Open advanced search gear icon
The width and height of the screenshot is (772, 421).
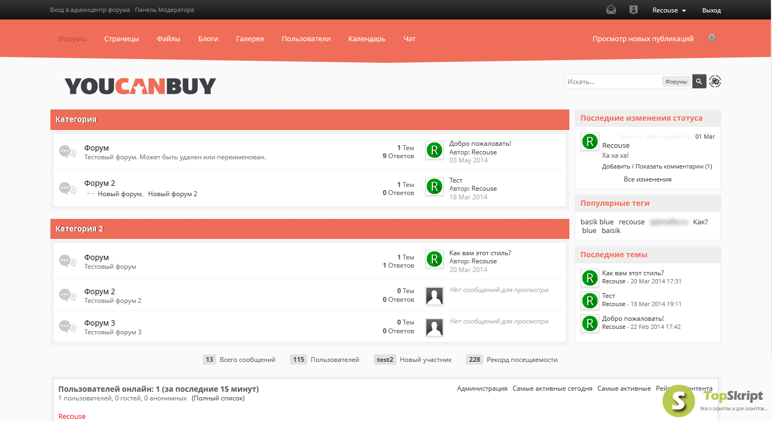coord(715,81)
